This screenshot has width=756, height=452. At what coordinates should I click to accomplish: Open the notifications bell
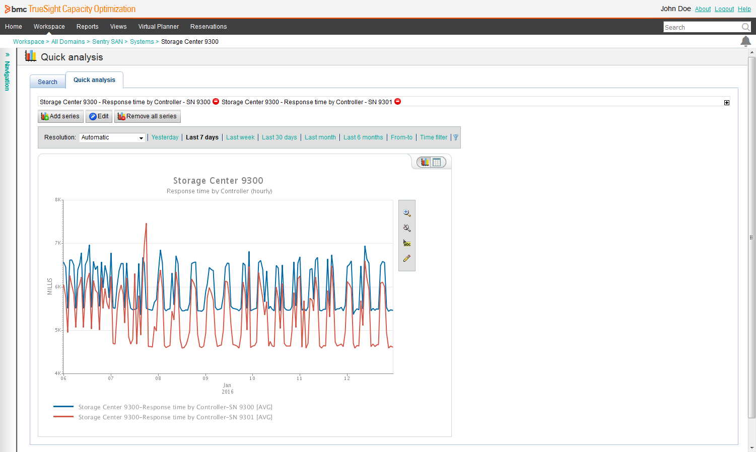pos(745,41)
